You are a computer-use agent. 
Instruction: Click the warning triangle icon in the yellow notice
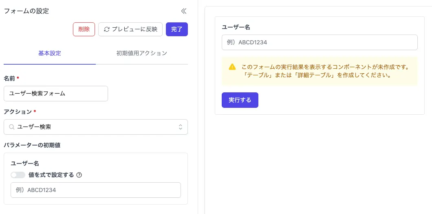tap(232, 67)
